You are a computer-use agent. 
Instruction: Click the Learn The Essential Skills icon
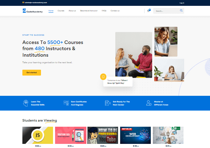25,103
